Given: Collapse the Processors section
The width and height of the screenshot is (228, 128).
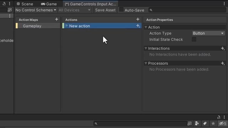Looking at the screenshot, I should [146, 63].
